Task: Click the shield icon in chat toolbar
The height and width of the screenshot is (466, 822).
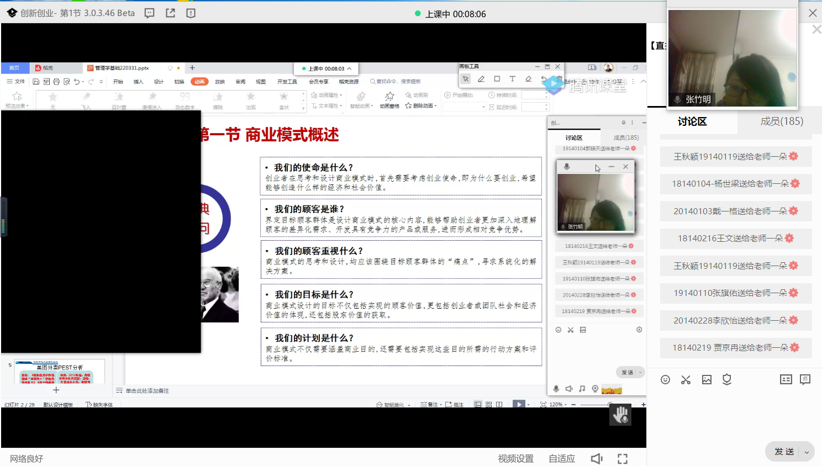Action: pos(727,379)
